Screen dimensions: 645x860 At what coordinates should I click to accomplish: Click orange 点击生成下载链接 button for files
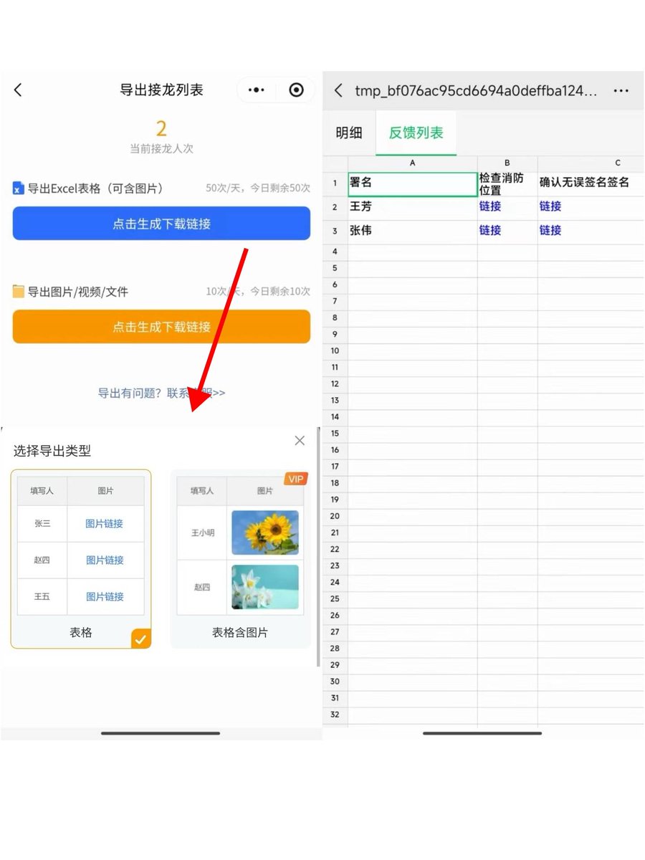(161, 327)
